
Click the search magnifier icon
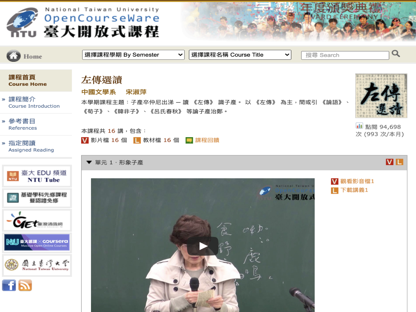396,54
